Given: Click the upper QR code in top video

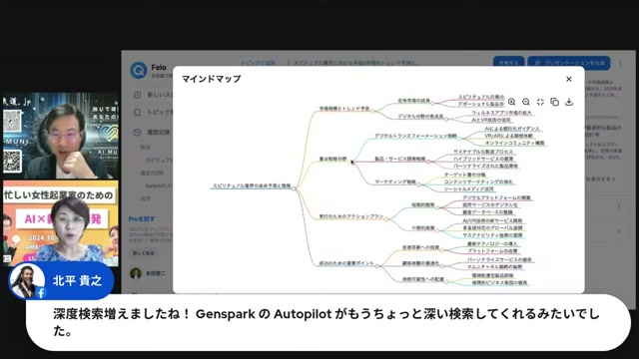Looking at the screenshot, I should 12,121.
